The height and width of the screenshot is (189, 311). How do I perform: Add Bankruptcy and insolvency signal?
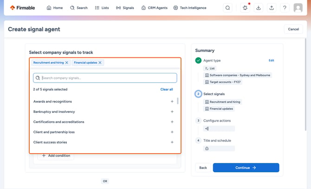coord(172,111)
